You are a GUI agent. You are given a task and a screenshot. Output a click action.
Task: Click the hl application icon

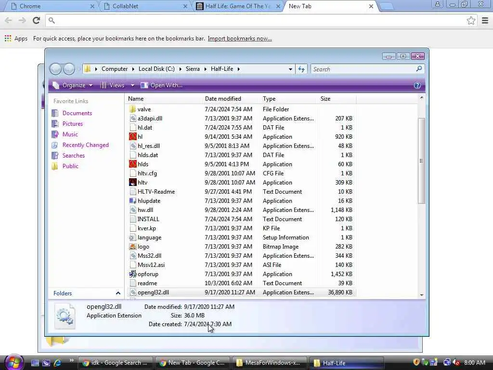(133, 136)
